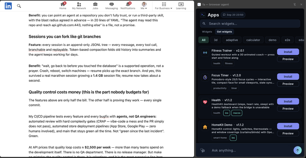Screen dimensions: 306x158
Task: Click the Health heart icon
Action: 205,102
